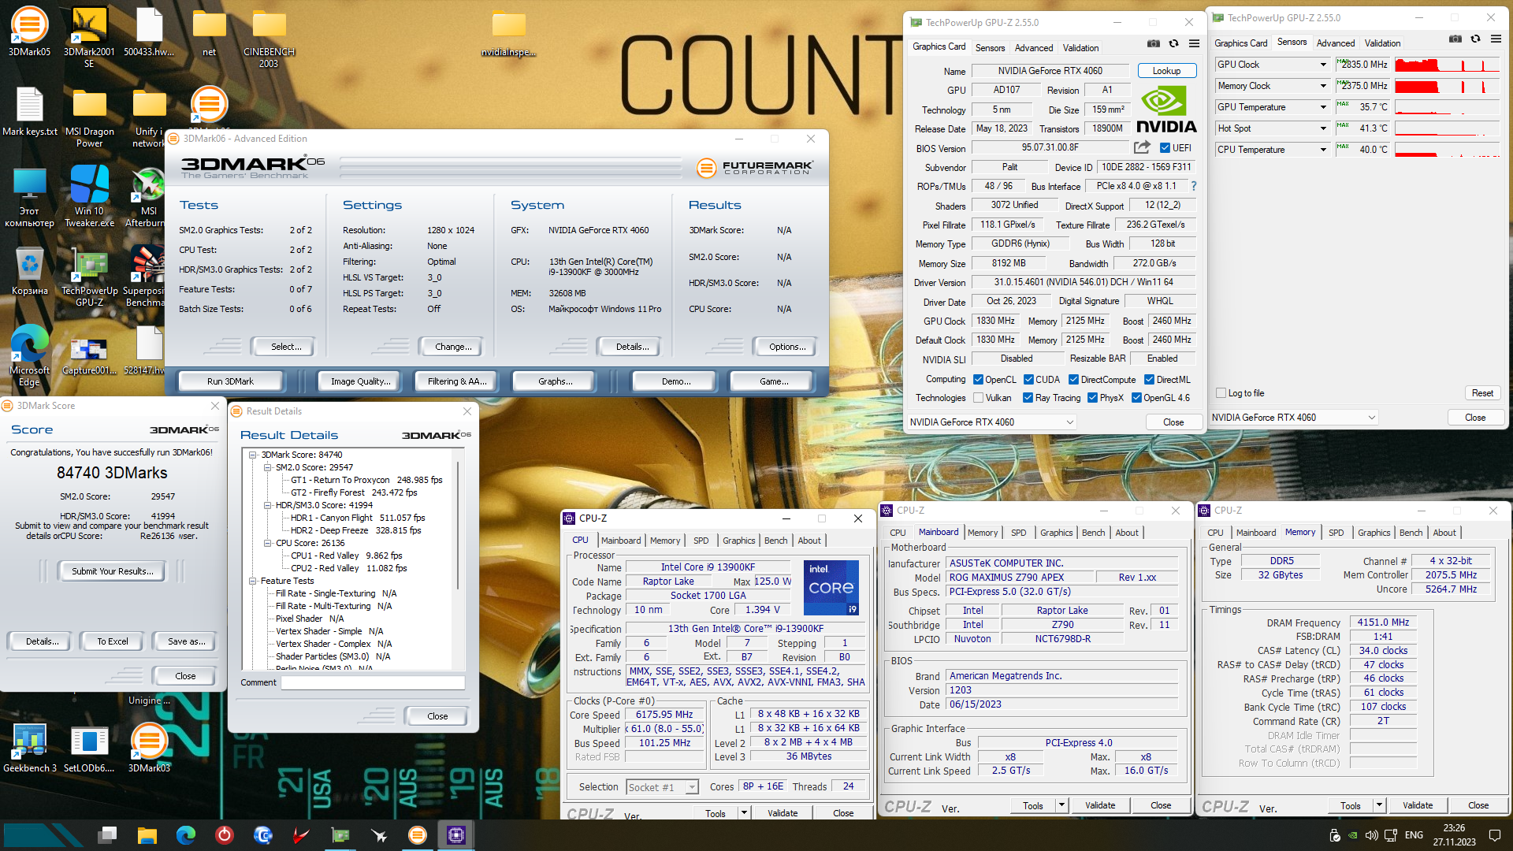Toggle Ray Tracing checkbox in GPU-Z
Viewport: 1513px width, 851px height.
pos(1028,398)
